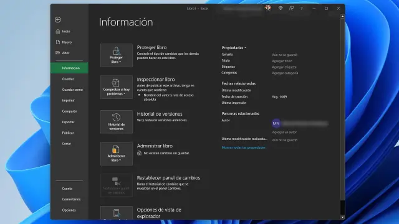Click the 'Personas relacionadas' label
The height and width of the screenshot is (224, 399).
(240, 113)
